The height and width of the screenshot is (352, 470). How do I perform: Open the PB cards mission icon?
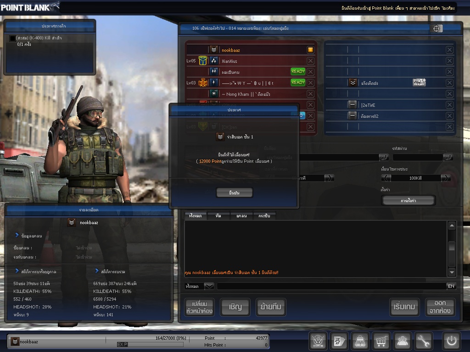339,341
